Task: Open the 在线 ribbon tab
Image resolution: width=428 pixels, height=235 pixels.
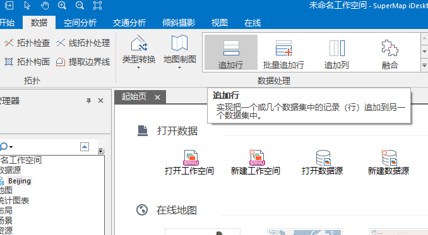Action: pos(253,23)
